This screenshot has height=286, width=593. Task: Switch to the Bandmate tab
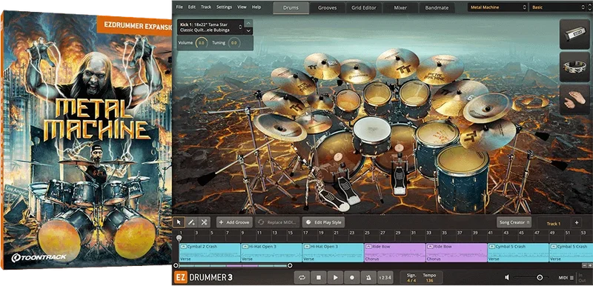point(436,7)
